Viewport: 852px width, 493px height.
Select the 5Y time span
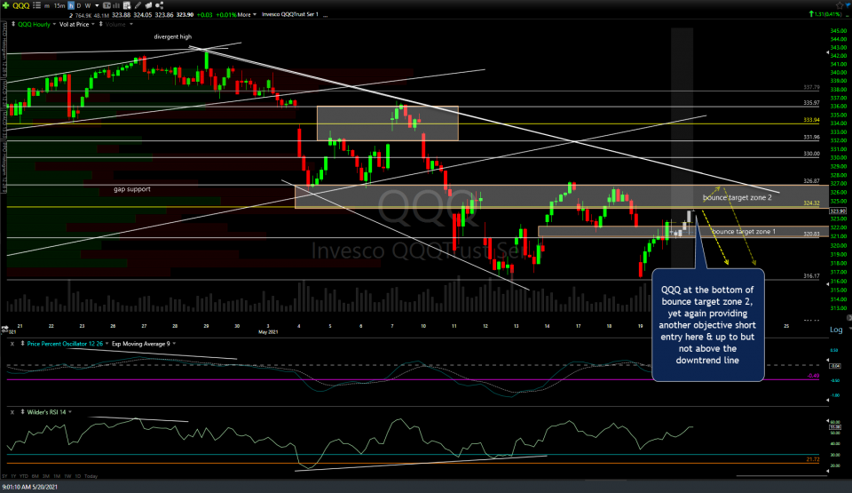click(4, 476)
